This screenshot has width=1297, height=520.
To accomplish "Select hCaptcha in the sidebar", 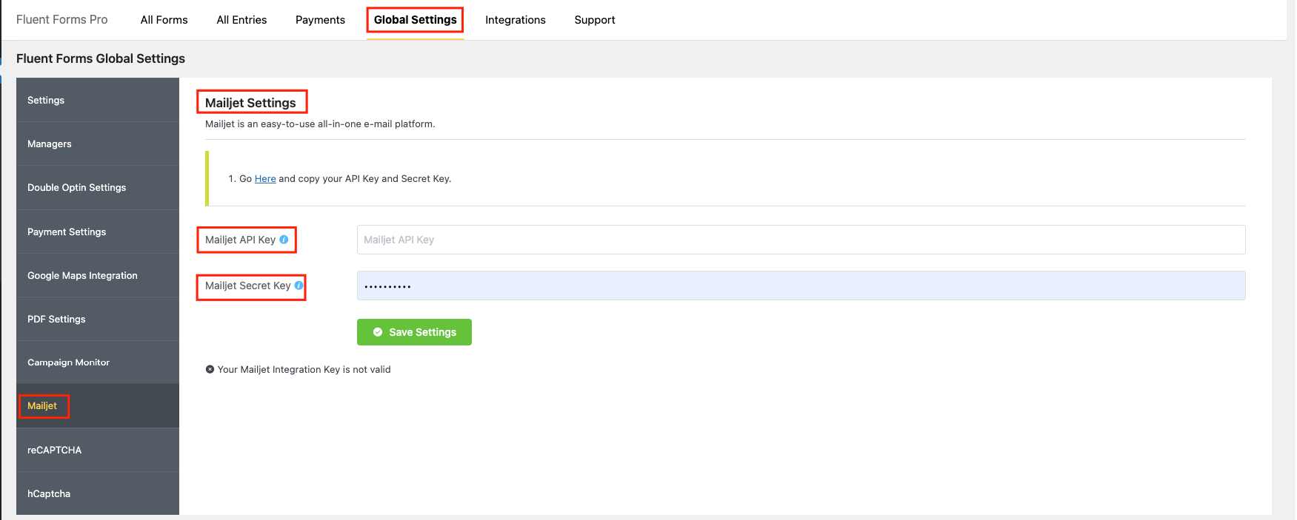I will 98,493.
